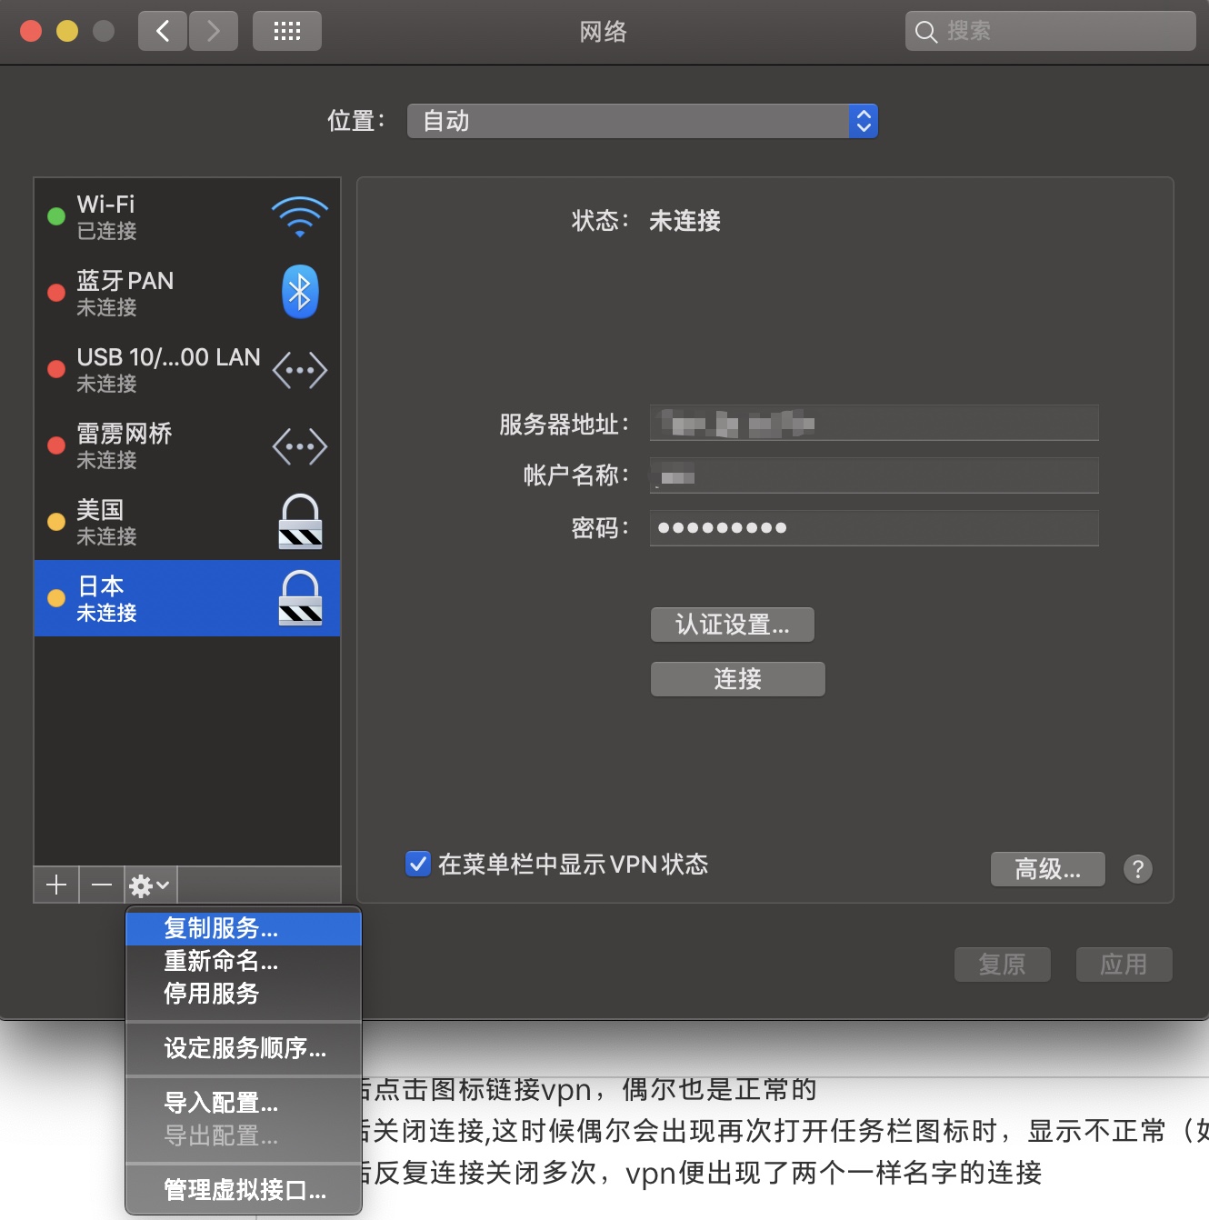Select 重新命名 menu item

221,961
